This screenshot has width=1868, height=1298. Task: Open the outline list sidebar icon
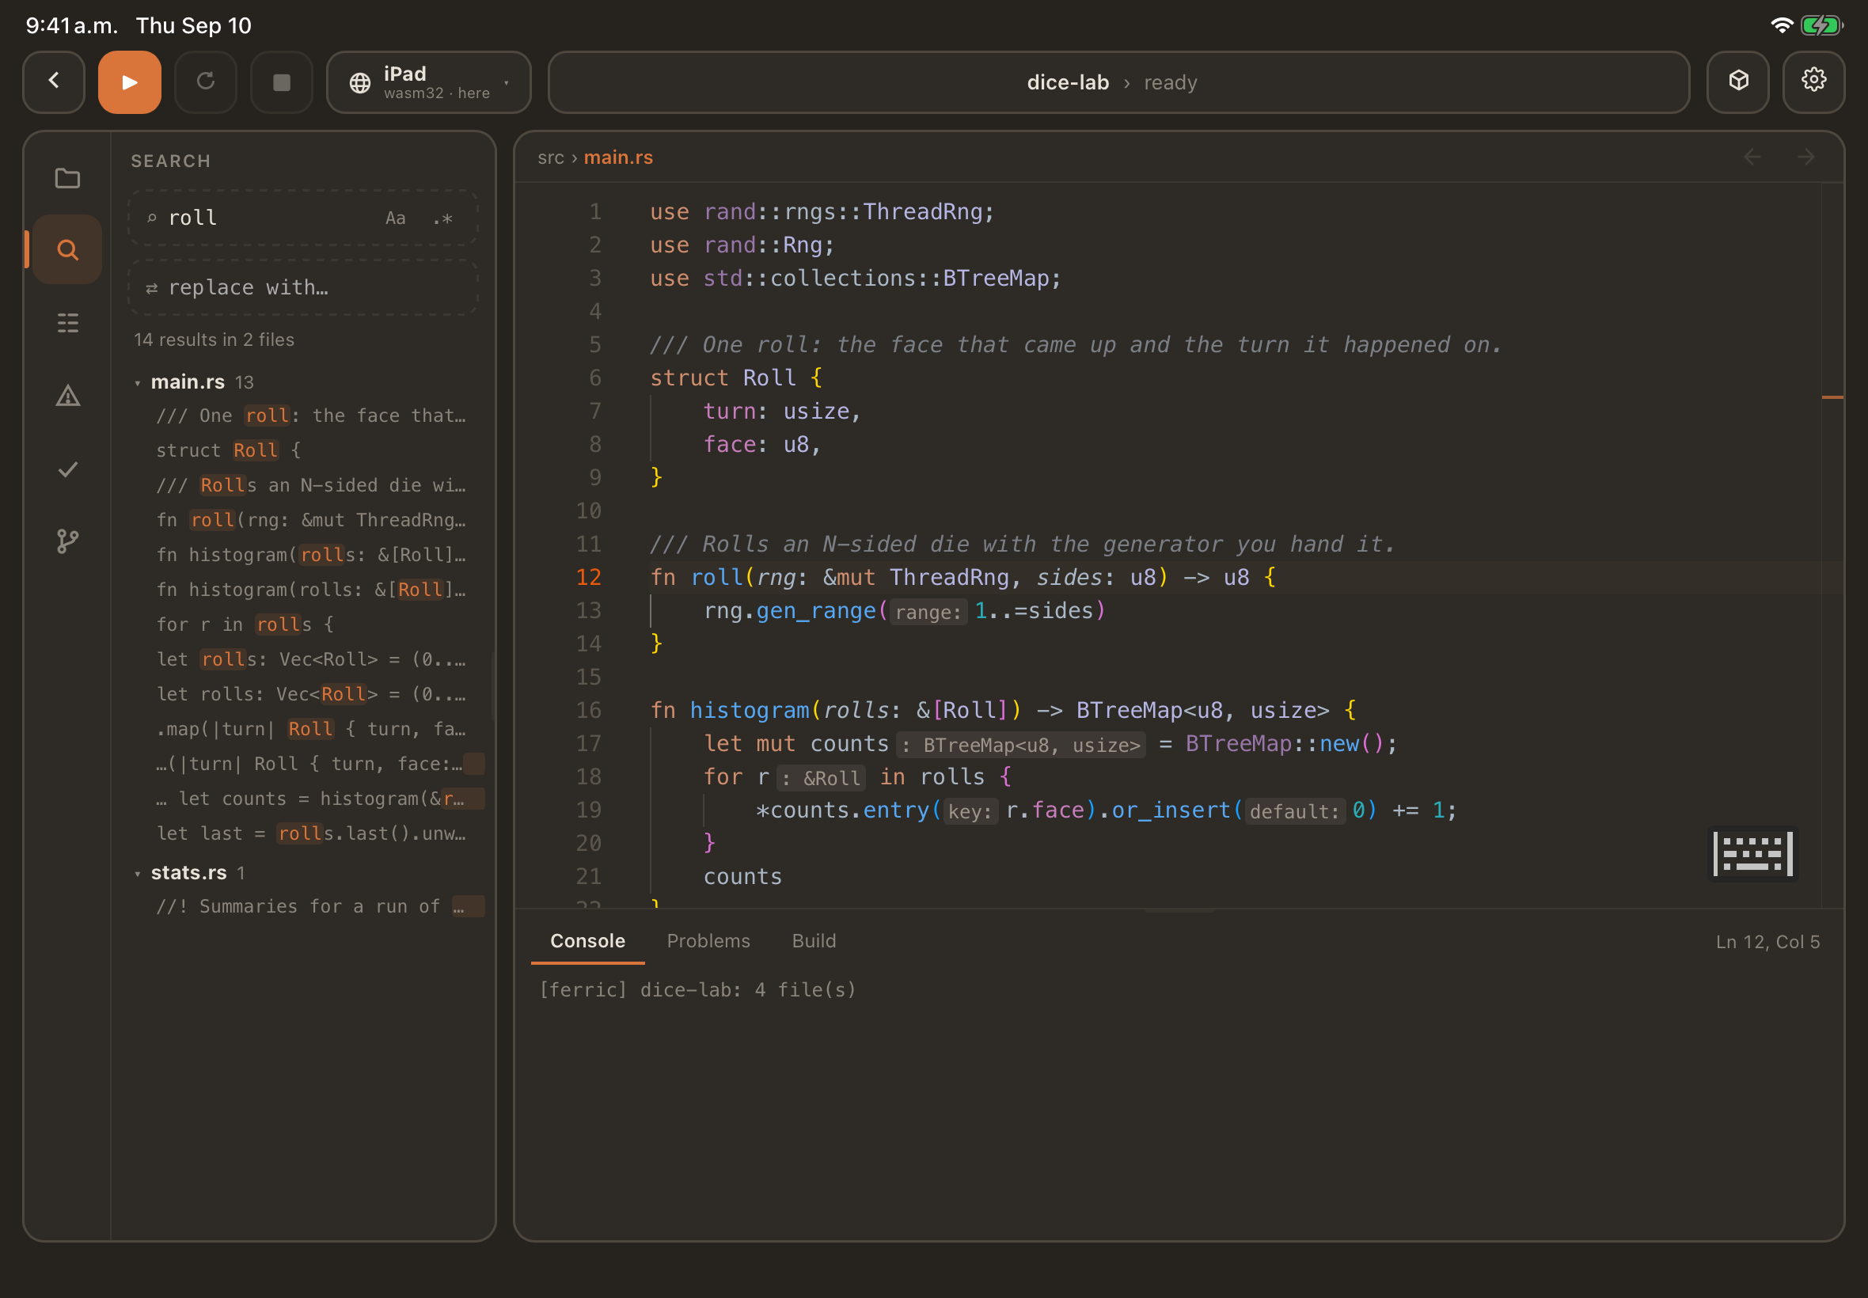[x=67, y=323]
